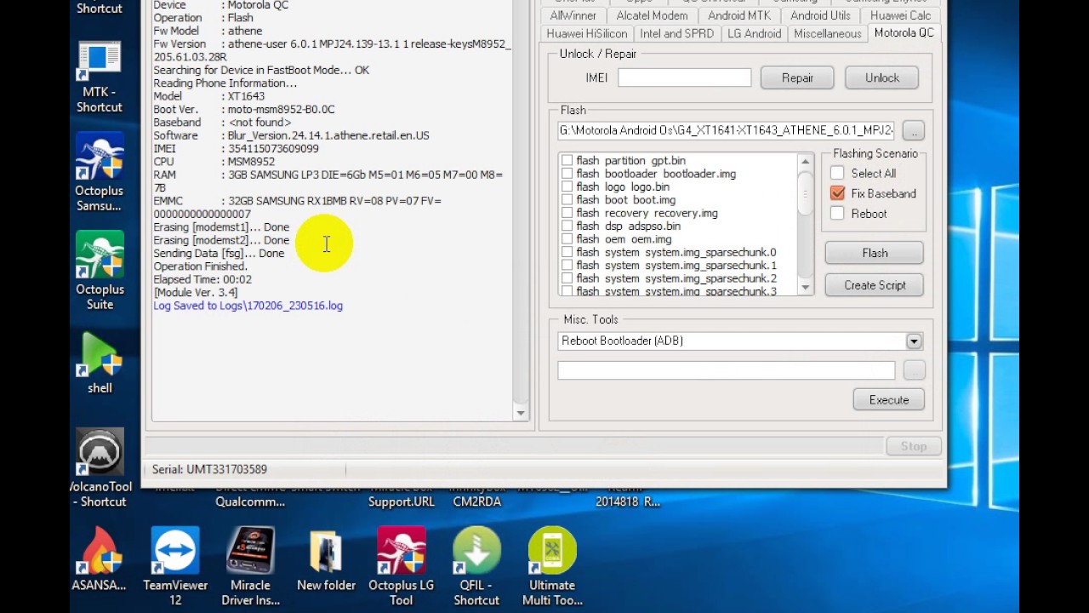This screenshot has width=1089, height=613.
Task: Open the Log Saved to Logs link
Action: [x=248, y=306]
